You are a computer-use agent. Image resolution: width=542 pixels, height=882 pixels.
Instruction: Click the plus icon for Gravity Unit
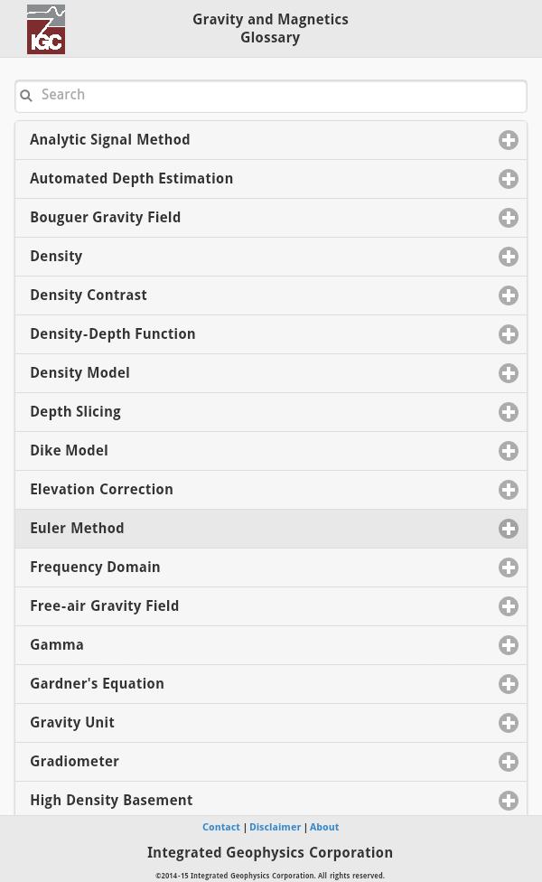click(509, 722)
